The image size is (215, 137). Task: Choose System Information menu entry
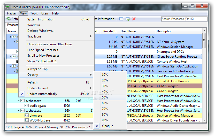coord(57,19)
